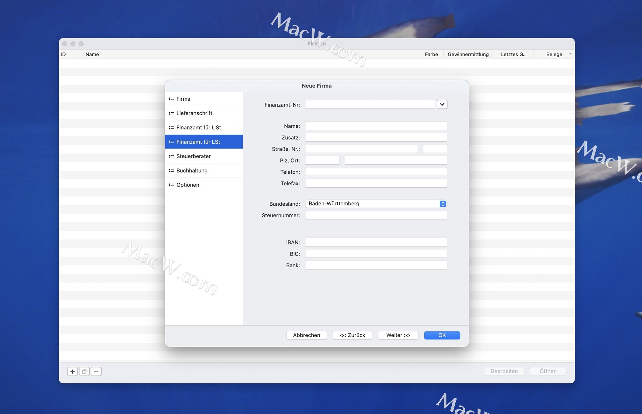This screenshot has width=642, height=414.
Task: Click into the Bank field
Action: tap(376, 265)
